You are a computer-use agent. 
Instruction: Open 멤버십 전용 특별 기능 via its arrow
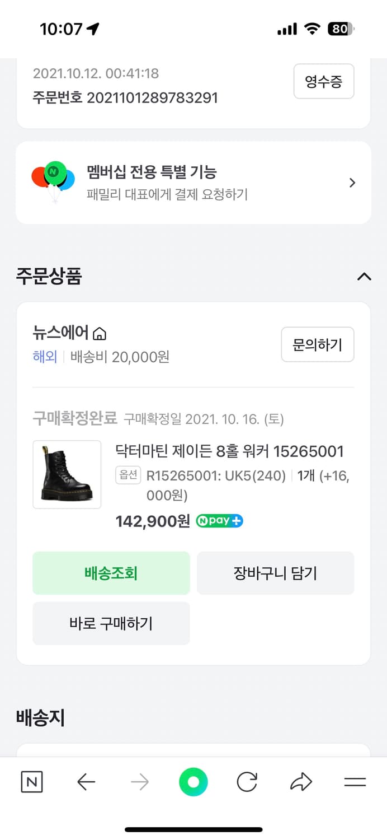click(x=352, y=183)
